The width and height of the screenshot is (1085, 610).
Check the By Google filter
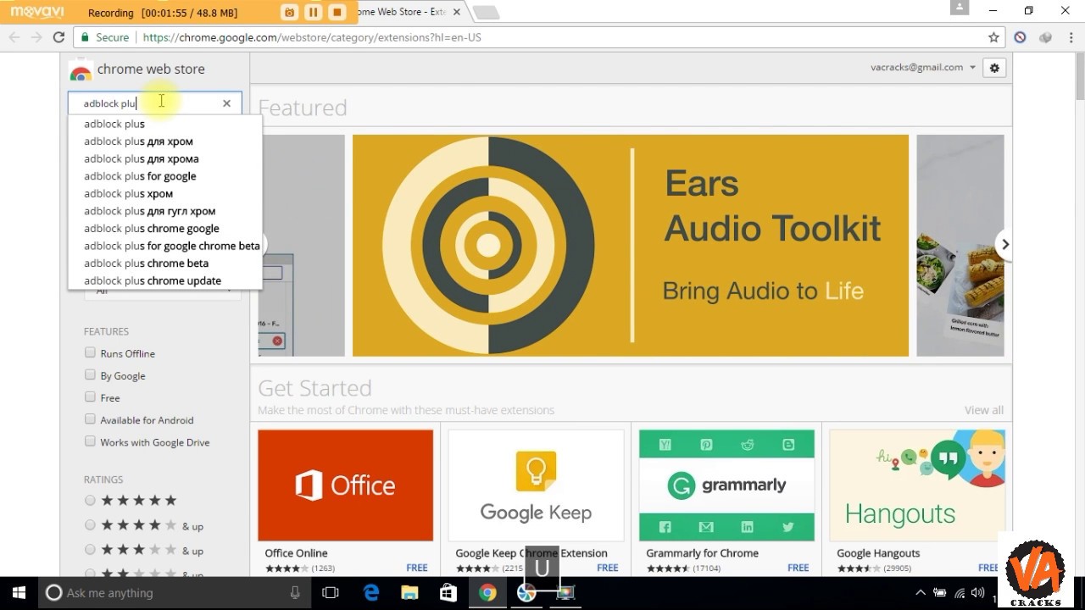pos(90,374)
